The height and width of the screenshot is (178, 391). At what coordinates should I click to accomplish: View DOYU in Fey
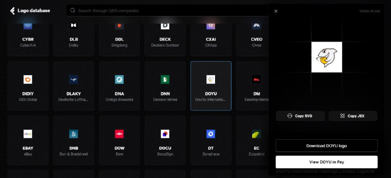pyautogui.click(x=326, y=162)
